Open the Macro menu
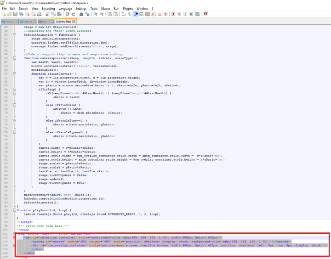The height and width of the screenshot is (259, 331). [x=106, y=9]
